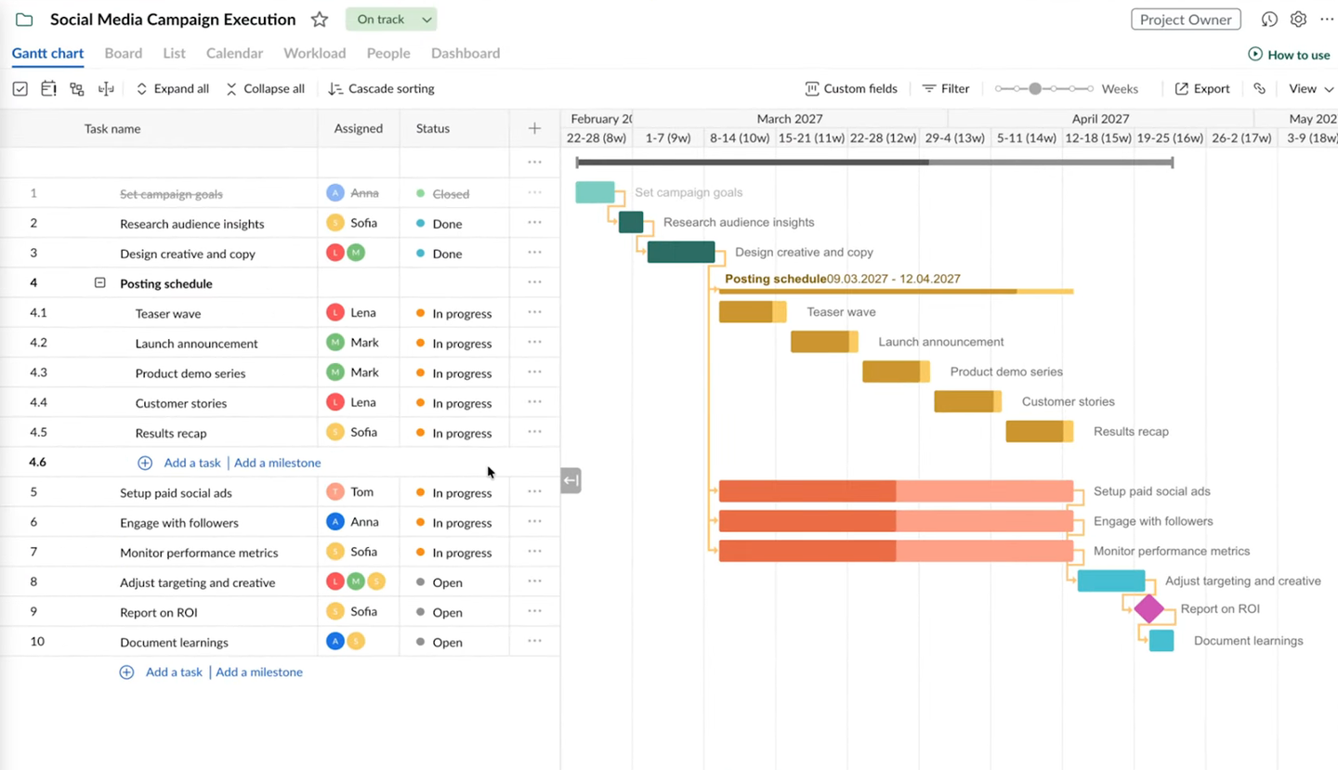Add a task under Posting schedule
Screen dimensions: 1338x770
click(x=192, y=463)
